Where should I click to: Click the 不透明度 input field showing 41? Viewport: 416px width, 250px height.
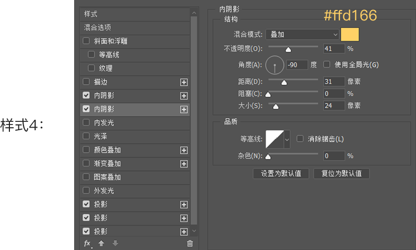click(334, 49)
